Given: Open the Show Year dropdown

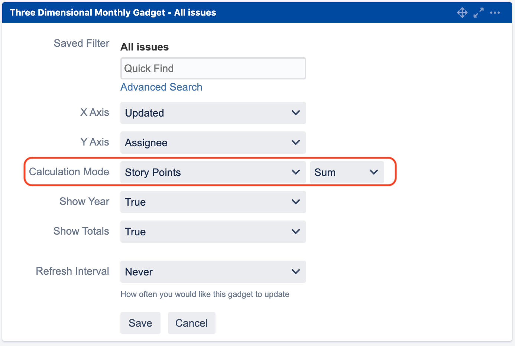Looking at the screenshot, I should point(213,202).
